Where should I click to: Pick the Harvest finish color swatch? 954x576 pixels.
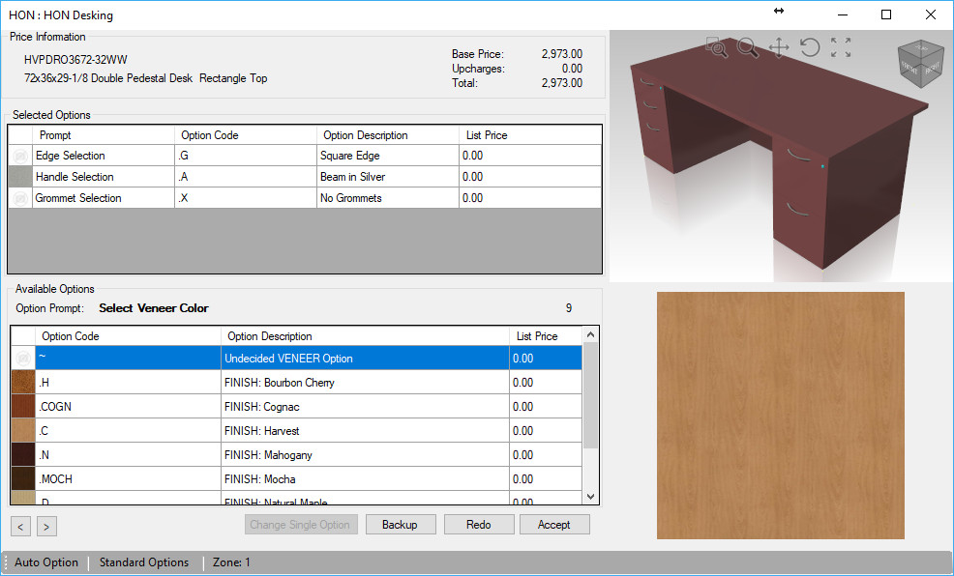(x=23, y=431)
